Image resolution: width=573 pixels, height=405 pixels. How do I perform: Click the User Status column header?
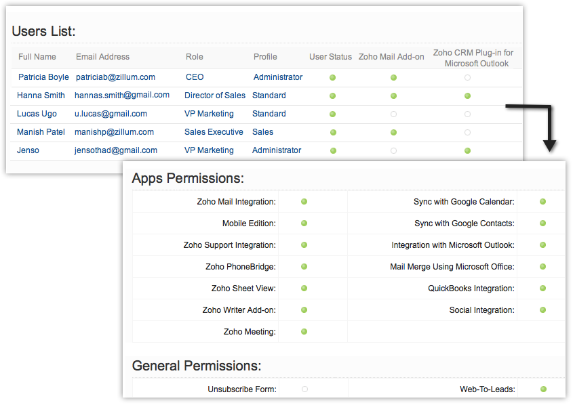330,57
